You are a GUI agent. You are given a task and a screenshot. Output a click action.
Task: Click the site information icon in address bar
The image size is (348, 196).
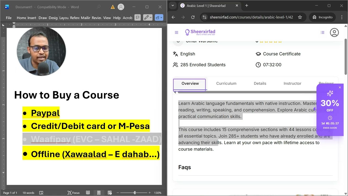click(x=205, y=17)
